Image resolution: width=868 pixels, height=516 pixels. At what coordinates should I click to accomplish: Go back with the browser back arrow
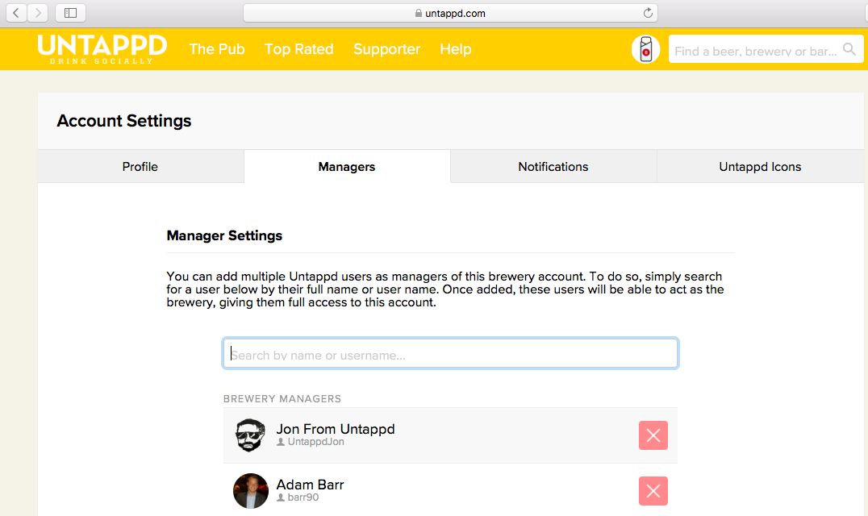pyautogui.click(x=16, y=13)
